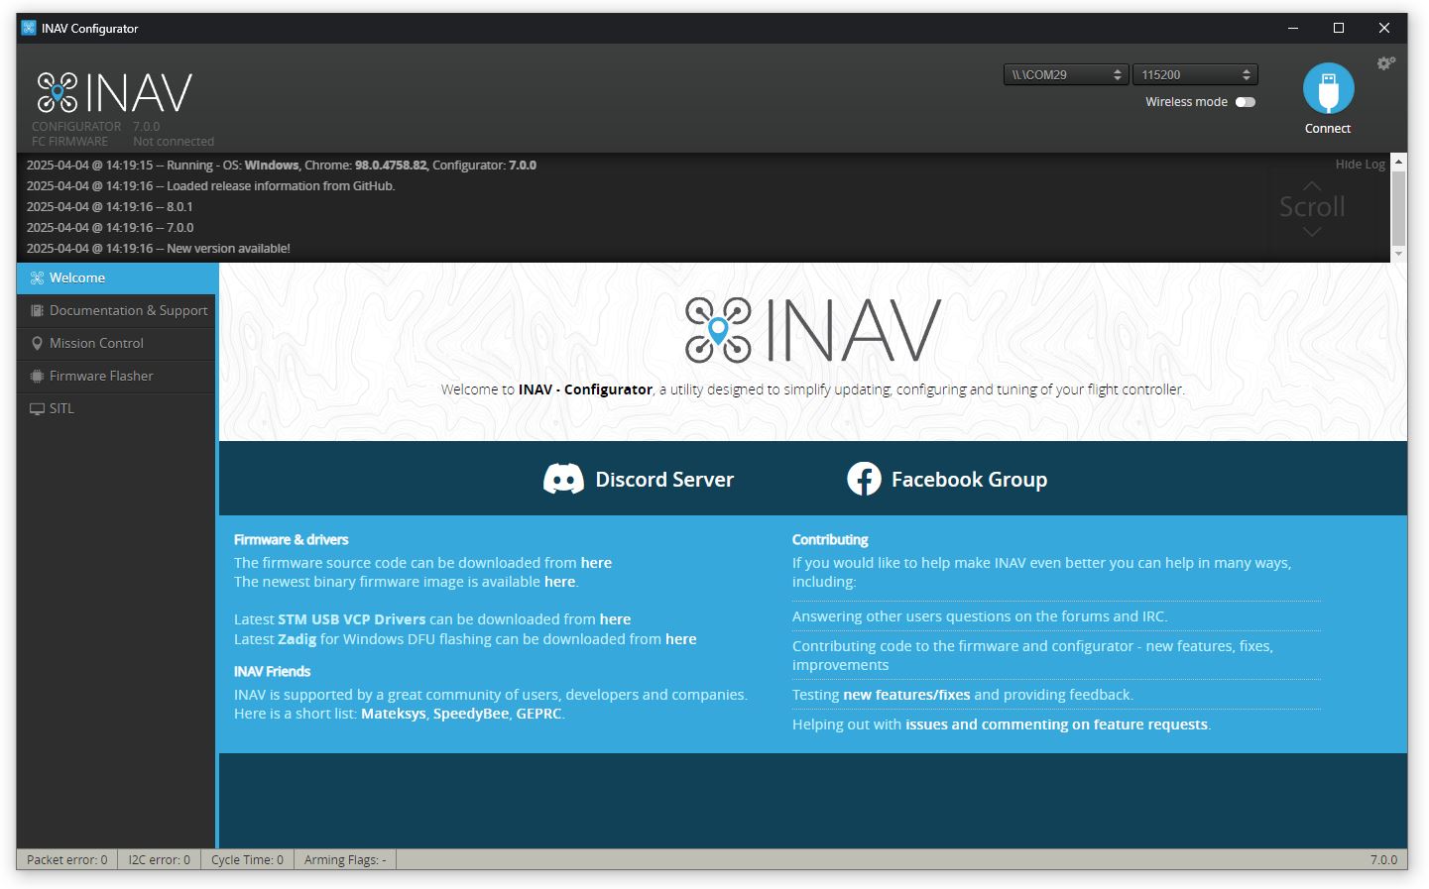Click 'here' link for STM USB VCP Drivers
The image size is (1429, 889).
pos(615,619)
